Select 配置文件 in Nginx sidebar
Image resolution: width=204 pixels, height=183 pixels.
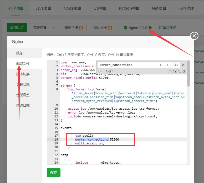[25, 63]
